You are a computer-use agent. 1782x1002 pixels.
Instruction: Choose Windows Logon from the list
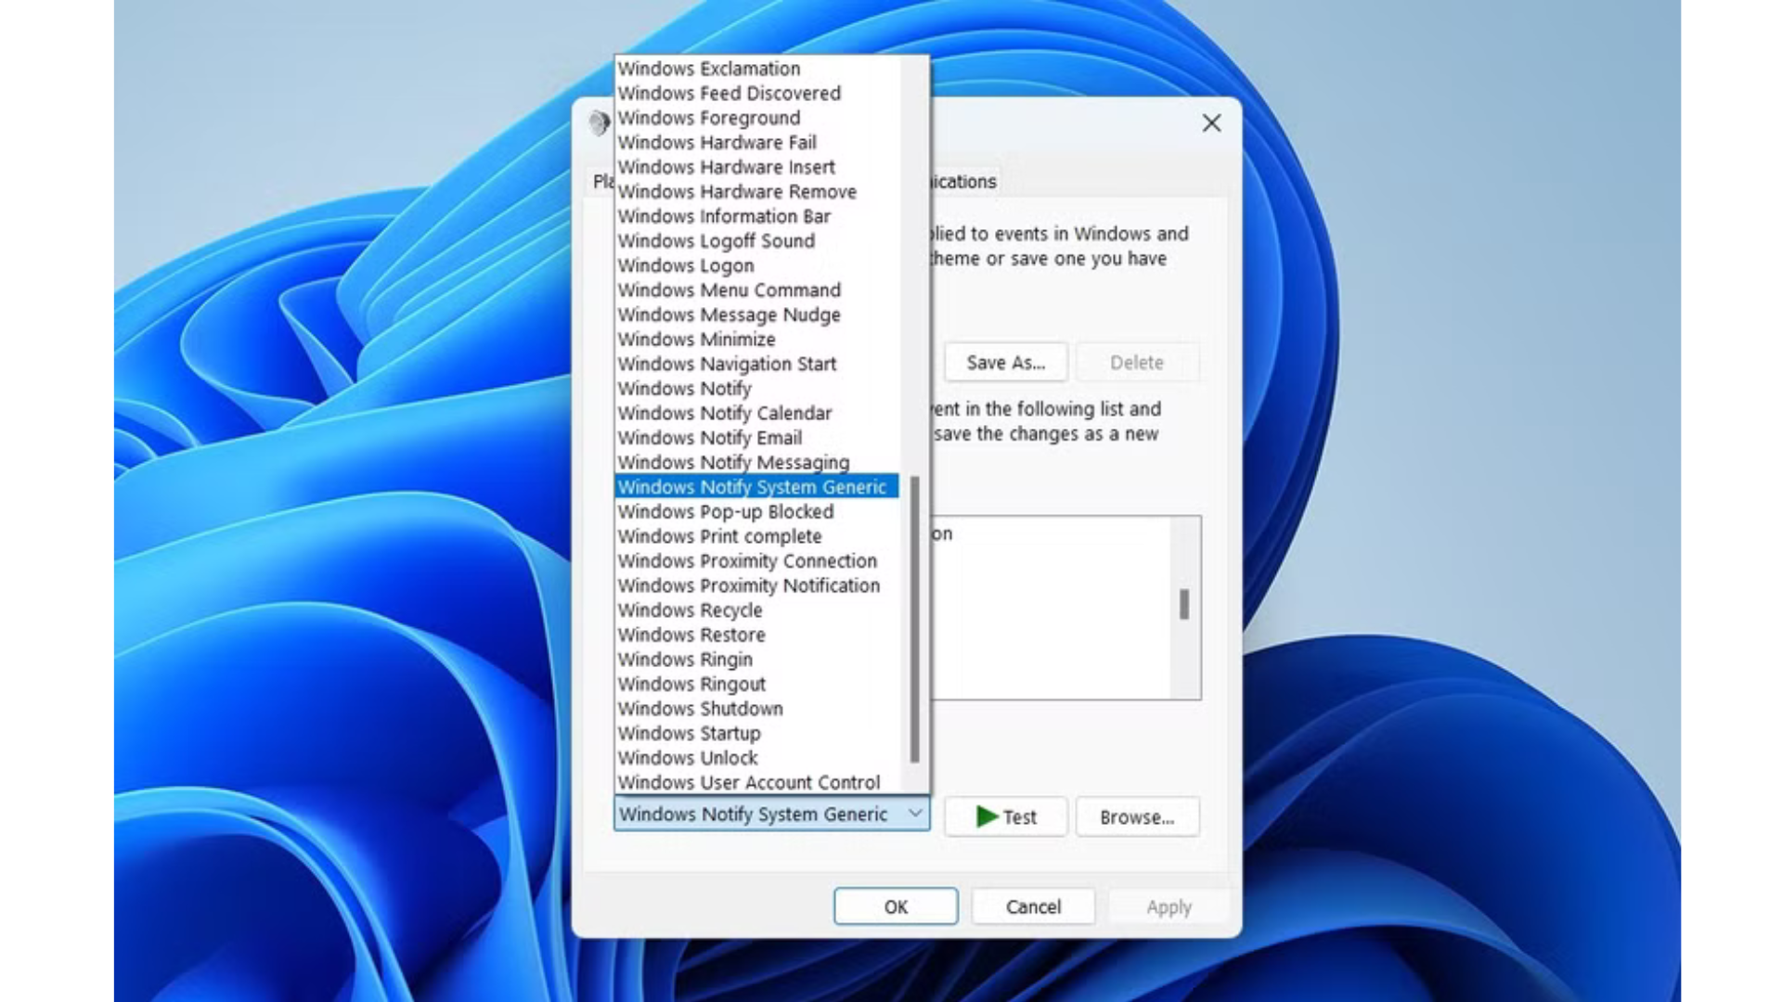click(x=686, y=265)
